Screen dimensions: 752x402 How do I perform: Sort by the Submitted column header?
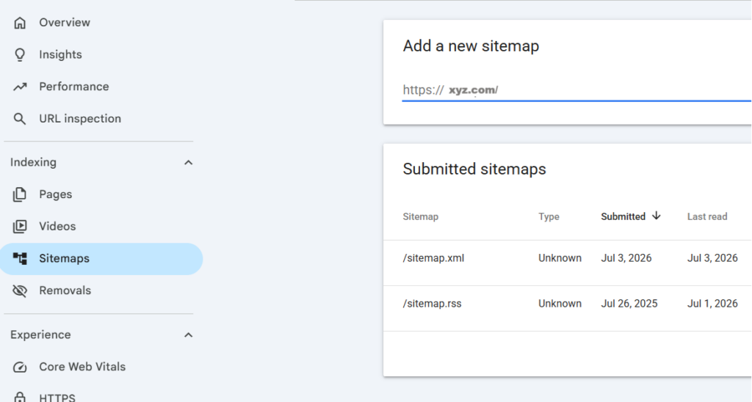[623, 216]
